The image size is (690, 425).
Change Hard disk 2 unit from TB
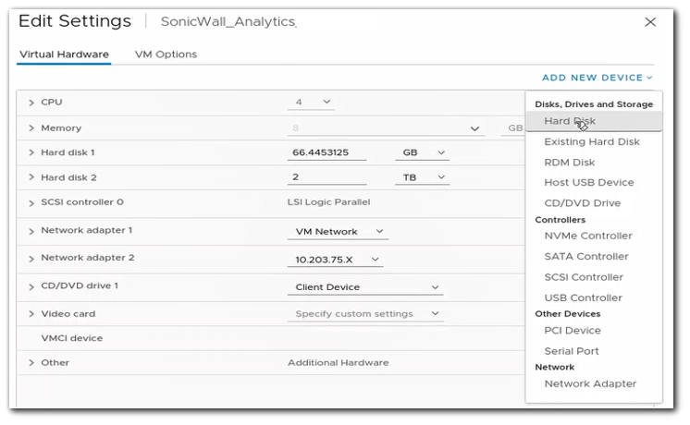coord(421,177)
